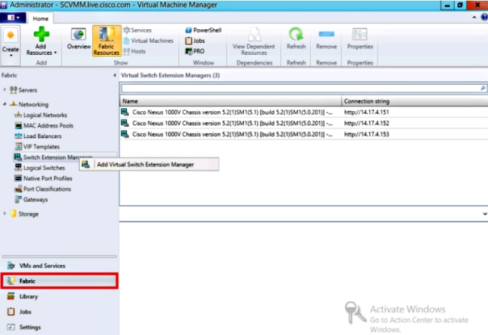Viewport: 488px width, 335px height.
Task: Select the Fabric Resources ribbon button
Action: (107, 41)
